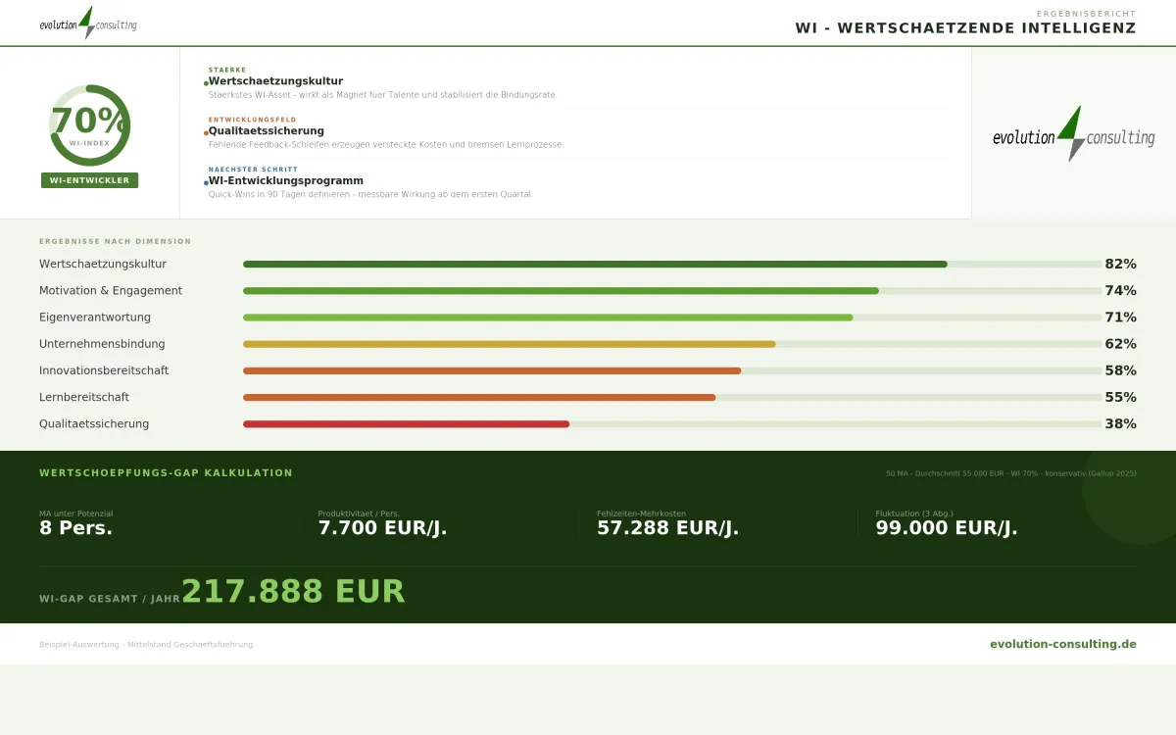Viewport: 1176px width, 735px height.
Task: Click the green STAERKE label
Action: 227,71
